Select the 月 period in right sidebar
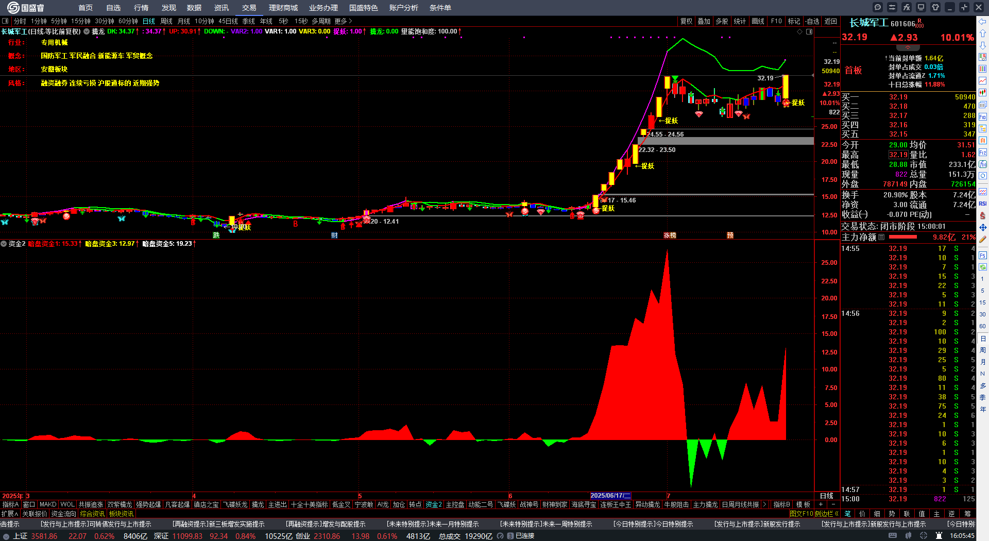Viewport: 989px width, 541px height. click(x=983, y=362)
